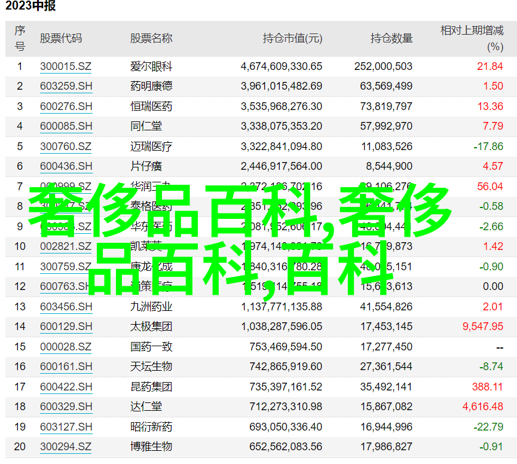
Task: Click holding quantity 41,554,826
Action: 386,307
